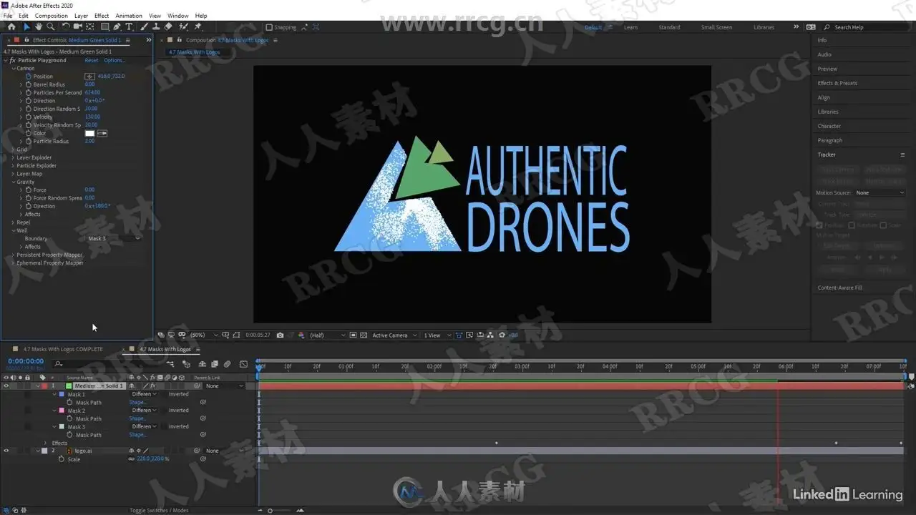Open the Composition menu
916x515 pixels.
[52, 16]
